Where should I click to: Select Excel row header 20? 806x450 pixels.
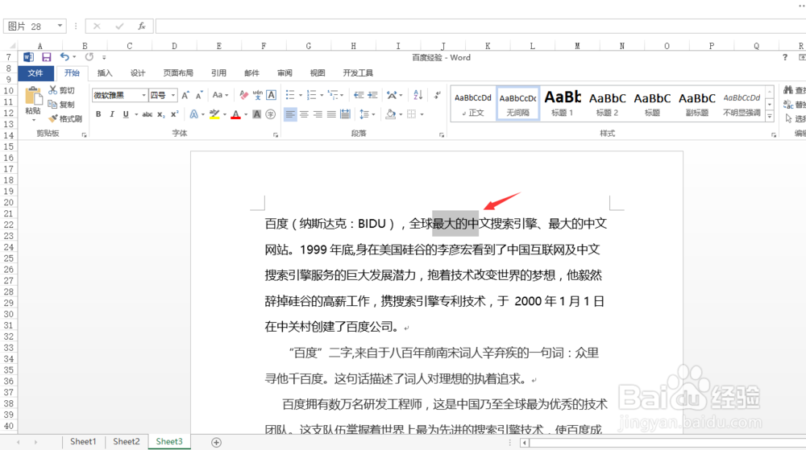tap(8, 203)
